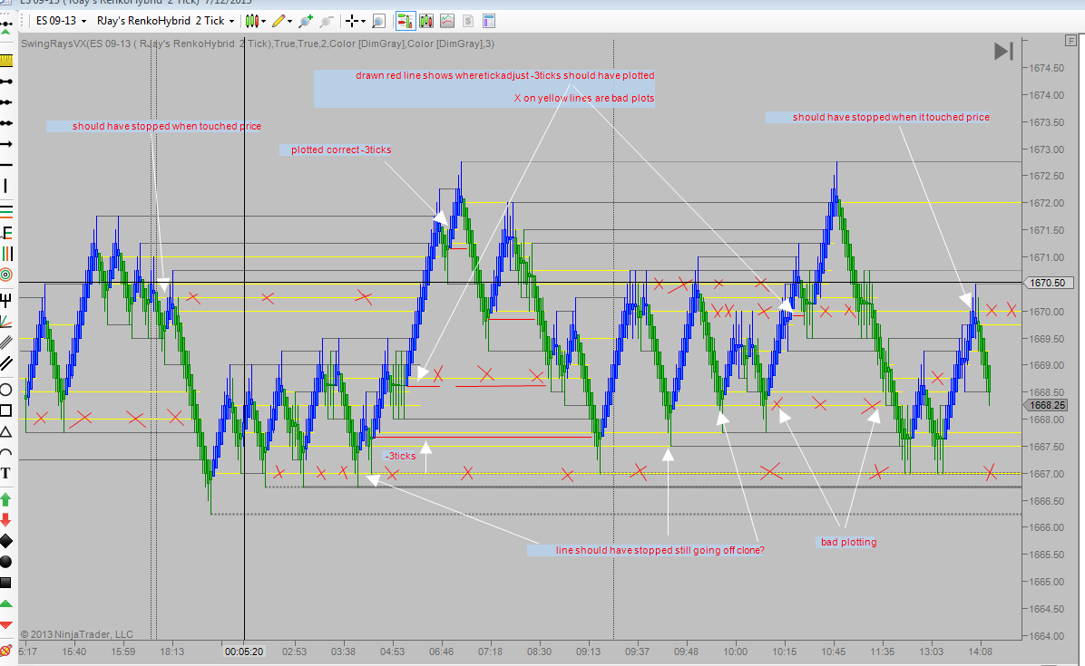The width and height of the screenshot is (1085, 666).
Task: Select the green Arrow Up marker
Action: click(5, 498)
